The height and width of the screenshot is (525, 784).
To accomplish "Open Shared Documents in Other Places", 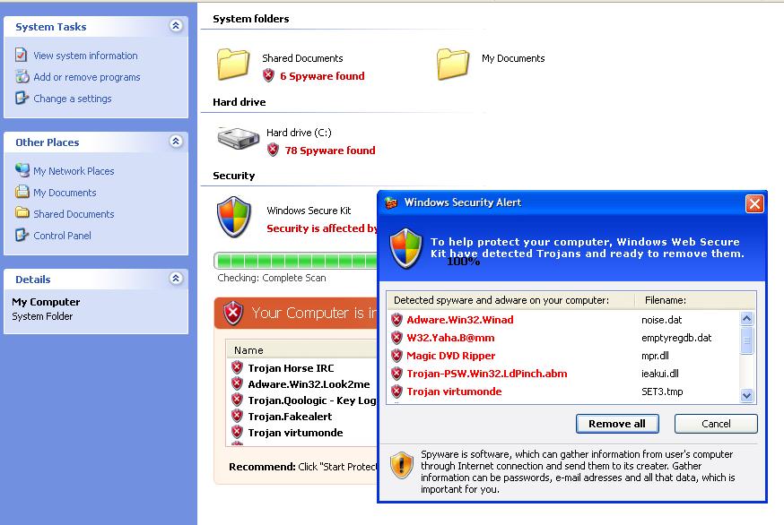I will [x=74, y=214].
